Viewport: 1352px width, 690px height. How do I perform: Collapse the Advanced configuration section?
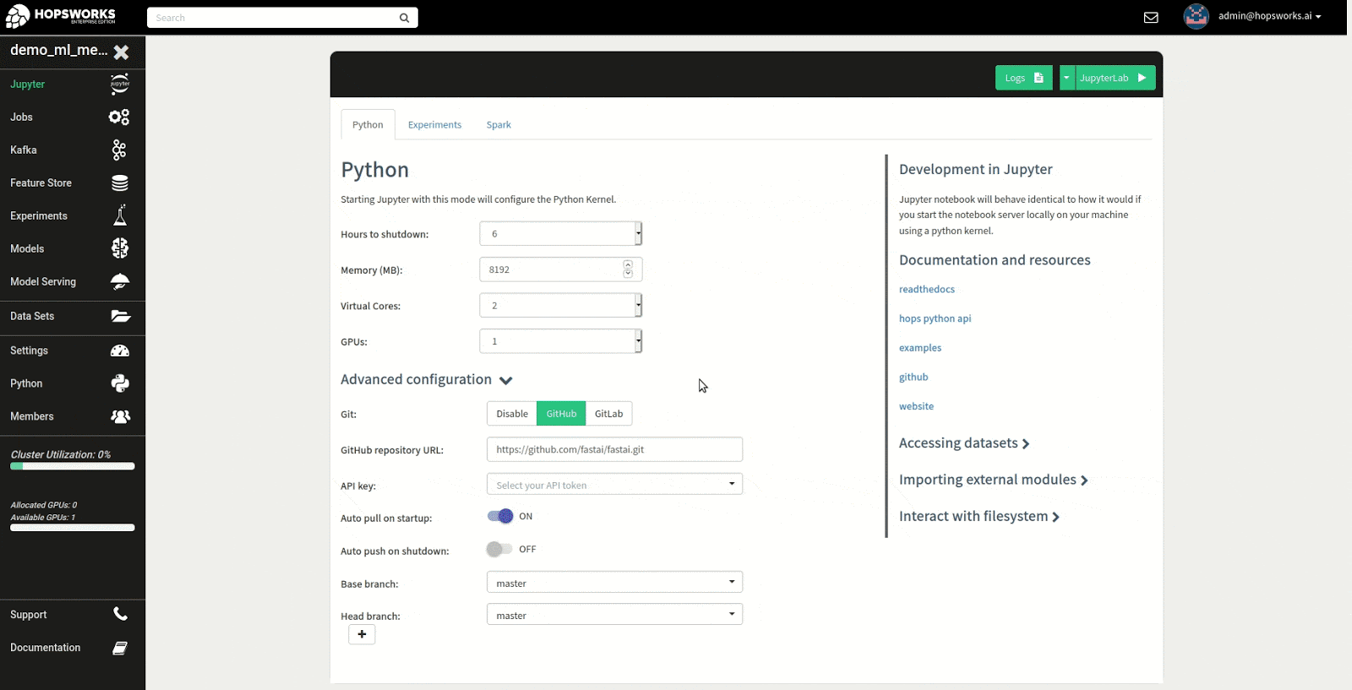pyautogui.click(x=505, y=380)
